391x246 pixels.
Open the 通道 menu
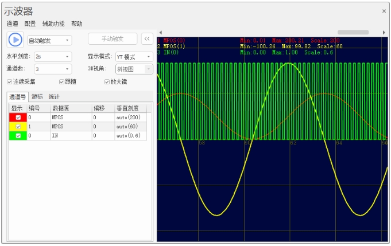[12, 24]
